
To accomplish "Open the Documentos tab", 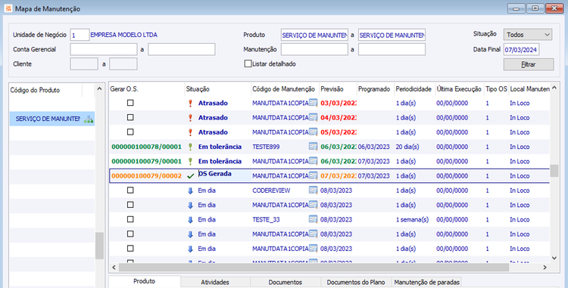I will 285,282.
